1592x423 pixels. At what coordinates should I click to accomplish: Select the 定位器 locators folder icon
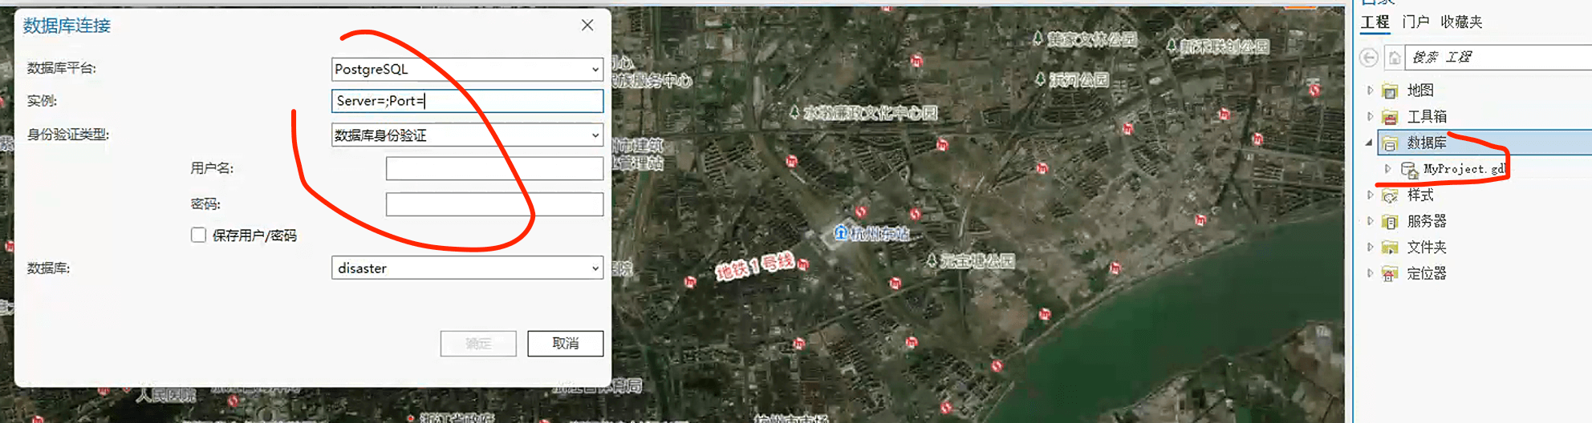point(1390,274)
